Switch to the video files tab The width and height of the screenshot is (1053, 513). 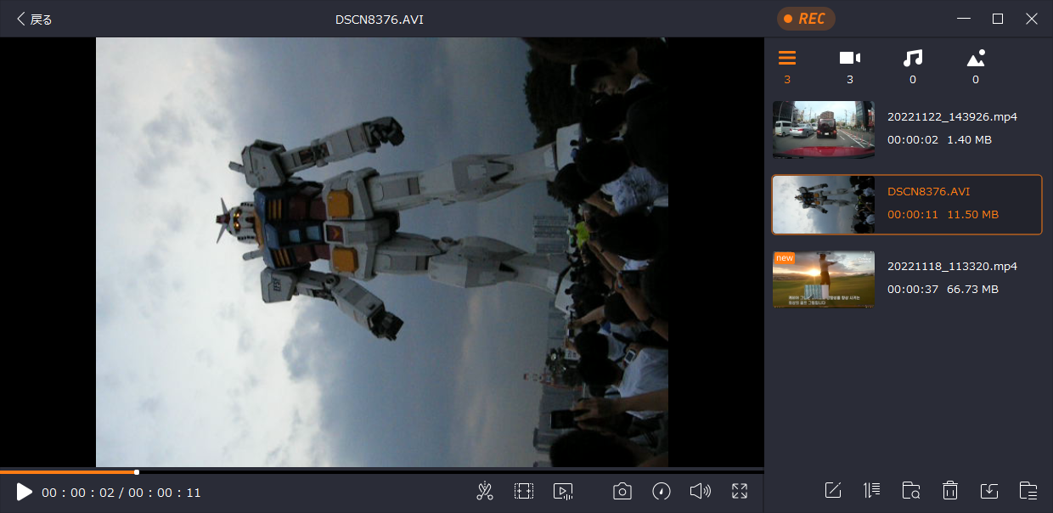click(850, 65)
